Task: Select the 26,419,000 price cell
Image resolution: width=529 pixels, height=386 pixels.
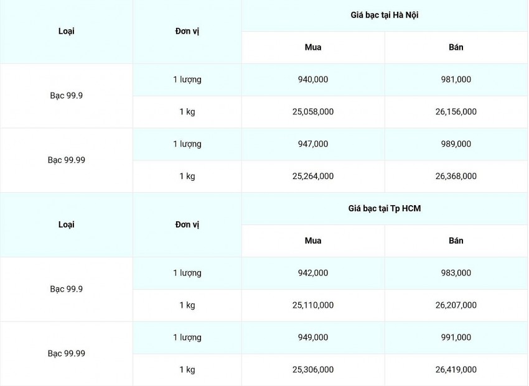Action: point(456,370)
